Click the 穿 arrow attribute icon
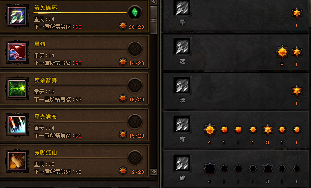Screen dimensions: 311x188 (182, 124)
